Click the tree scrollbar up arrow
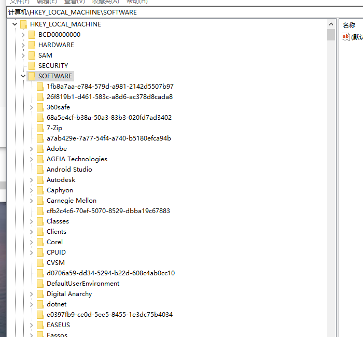363x337 pixels. pyautogui.click(x=331, y=24)
